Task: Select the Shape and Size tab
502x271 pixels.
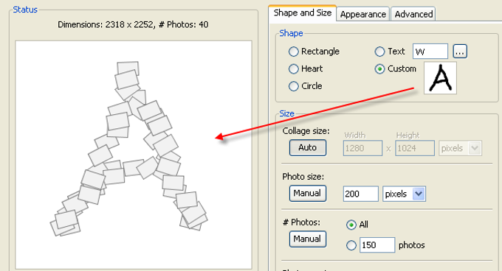Action: click(x=303, y=13)
